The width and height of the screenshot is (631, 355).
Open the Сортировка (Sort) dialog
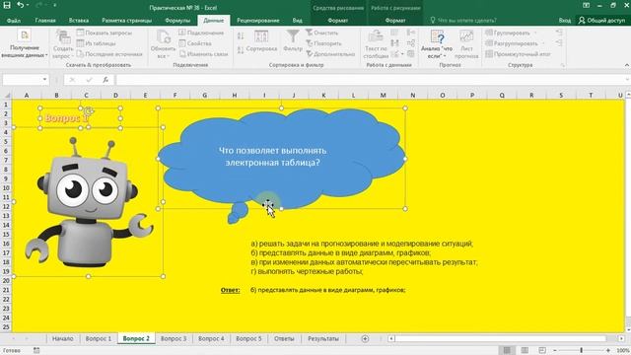point(261,41)
